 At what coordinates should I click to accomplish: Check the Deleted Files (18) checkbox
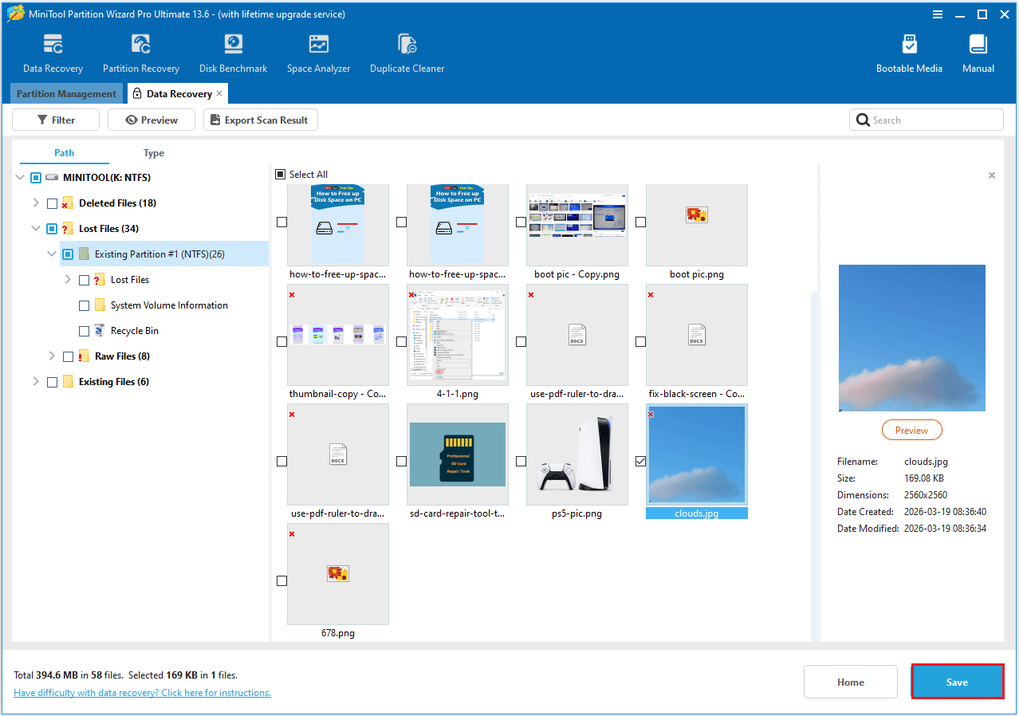[52, 203]
